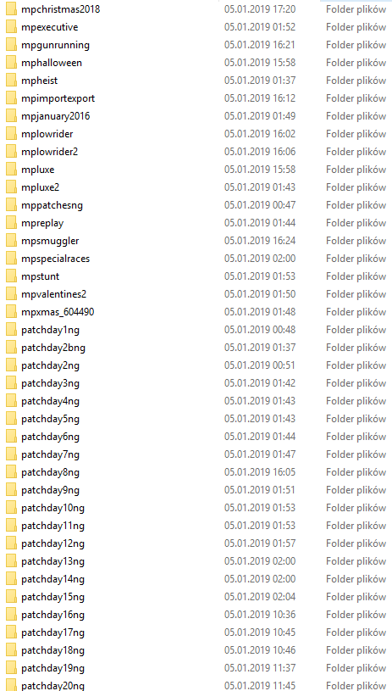Image resolution: width=392 pixels, height=691 pixels.
Task: Select the patchday20ng folder icon
Action: (12, 686)
